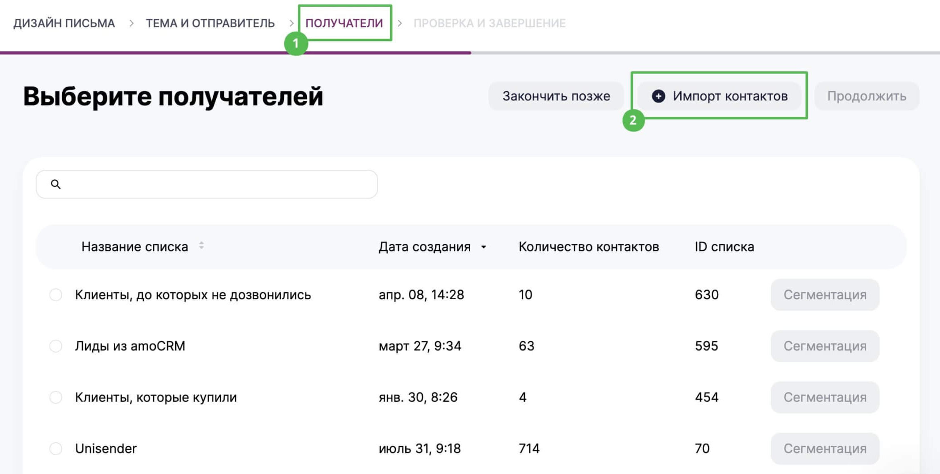
Task: Click list name Unisender
Action: (x=106, y=448)
